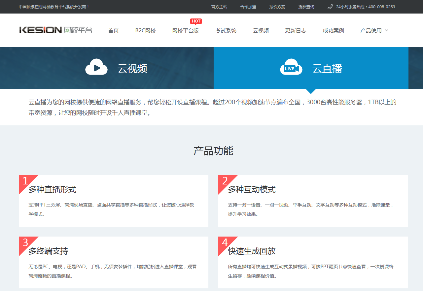Go to 成功案例
This screenshot has height=291, width=423.
point(333,30)
